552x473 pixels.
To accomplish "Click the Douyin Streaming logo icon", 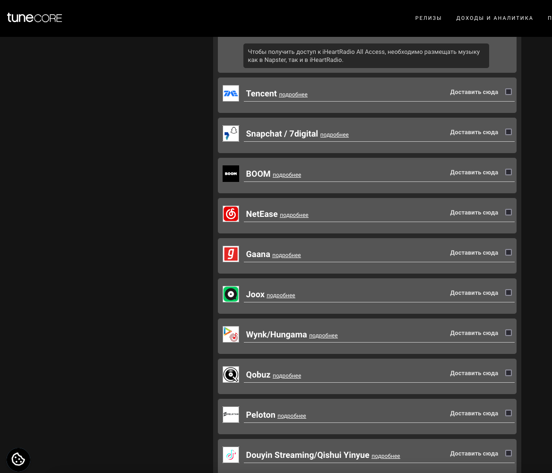I will 231,455.
